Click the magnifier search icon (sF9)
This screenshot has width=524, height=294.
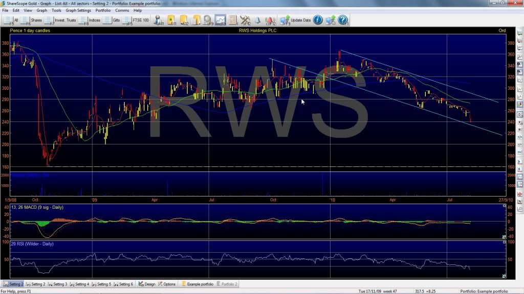coord(208,20)
